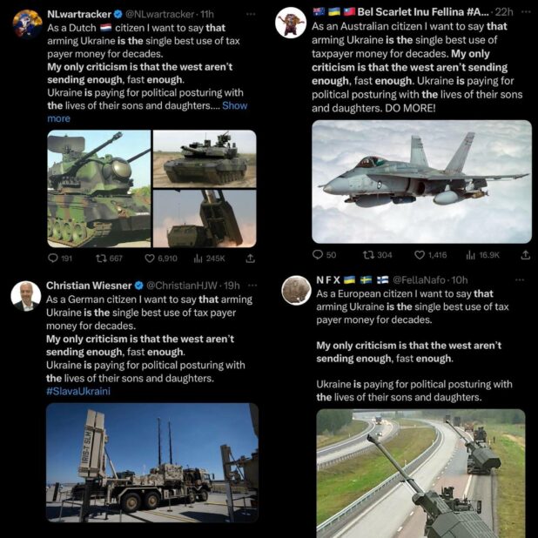This screenshot has width=538, height=538.
Task: Open more options on NFX tweet
Action: [520, 279]
